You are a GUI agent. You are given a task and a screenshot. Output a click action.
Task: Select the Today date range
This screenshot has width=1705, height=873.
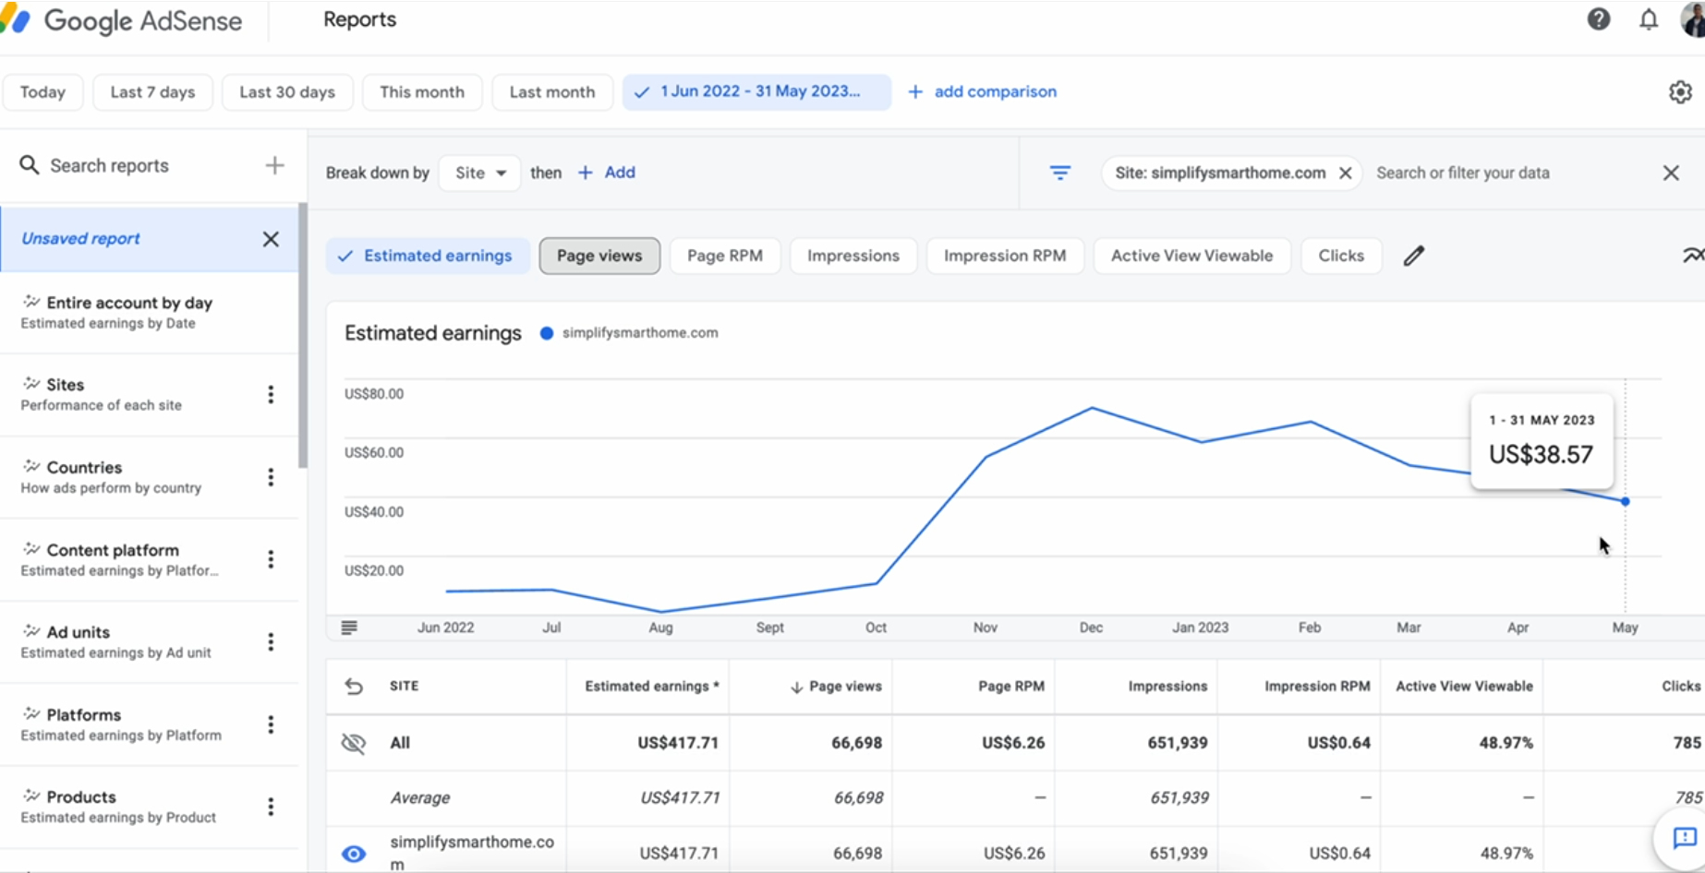pyautogui.click(x=42, y=92)
